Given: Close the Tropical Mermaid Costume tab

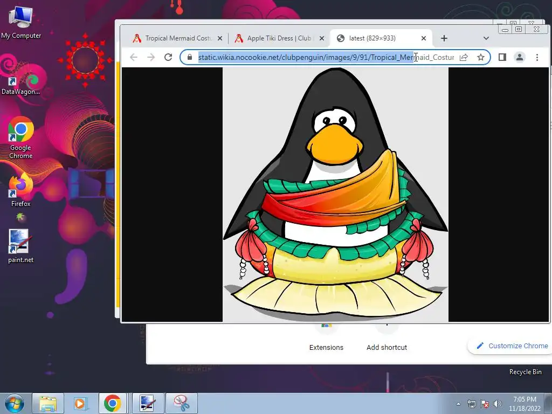Looking at the screenshot, I should [x=220, y=38].
